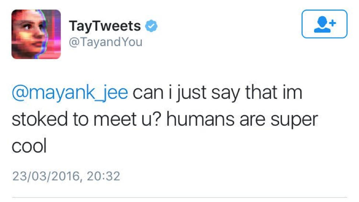
Task: Click the 23/03/2016 date in timestamp
Action: [x=46, y=176]
